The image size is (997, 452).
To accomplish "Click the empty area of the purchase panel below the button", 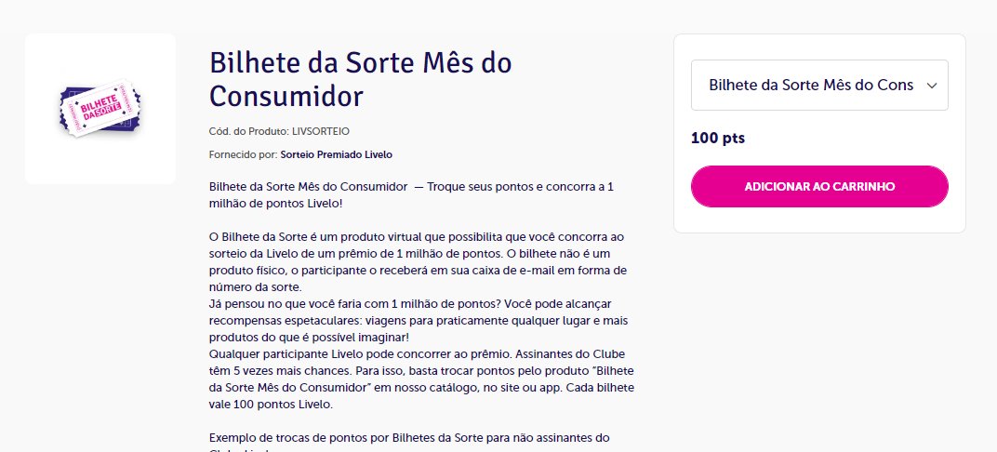I will click(x=819, y=220).
